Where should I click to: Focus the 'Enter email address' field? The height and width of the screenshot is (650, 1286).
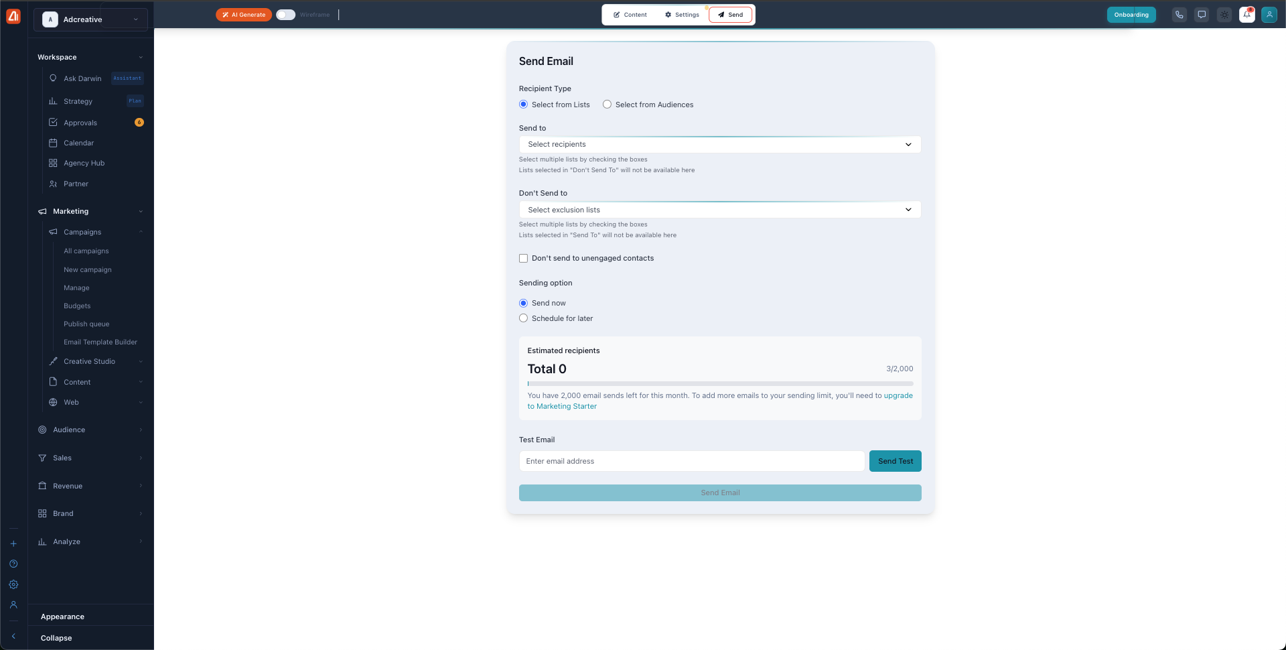coord(692,461)
